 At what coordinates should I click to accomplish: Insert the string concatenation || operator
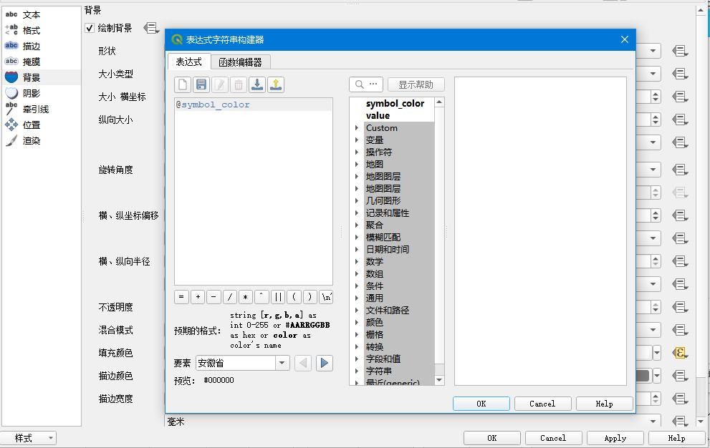tap(278, 296)
